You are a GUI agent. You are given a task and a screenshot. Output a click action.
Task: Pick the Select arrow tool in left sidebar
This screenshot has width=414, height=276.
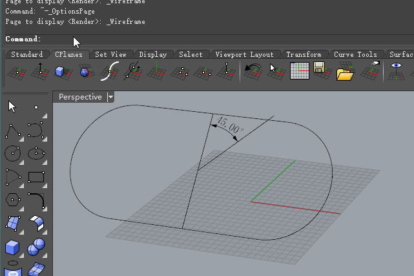click(x=12, y=107)
